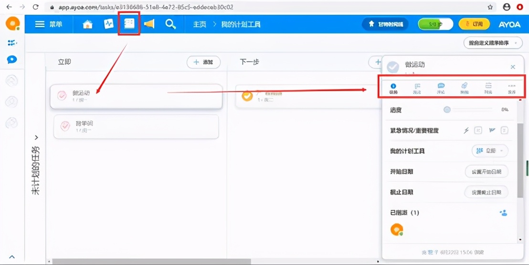The height and width of the screenshot is (265, 529).
Task: Click the browser profile account icon
Action: tap(507, 7)
